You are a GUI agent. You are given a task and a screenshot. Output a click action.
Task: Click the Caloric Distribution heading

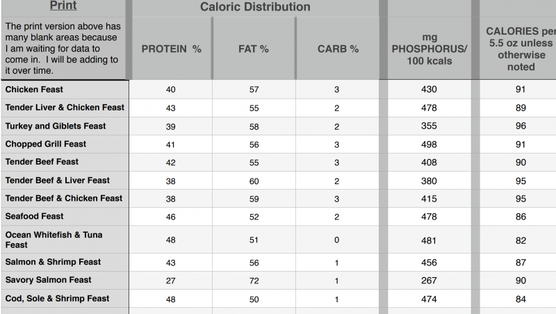coord(255,8)
